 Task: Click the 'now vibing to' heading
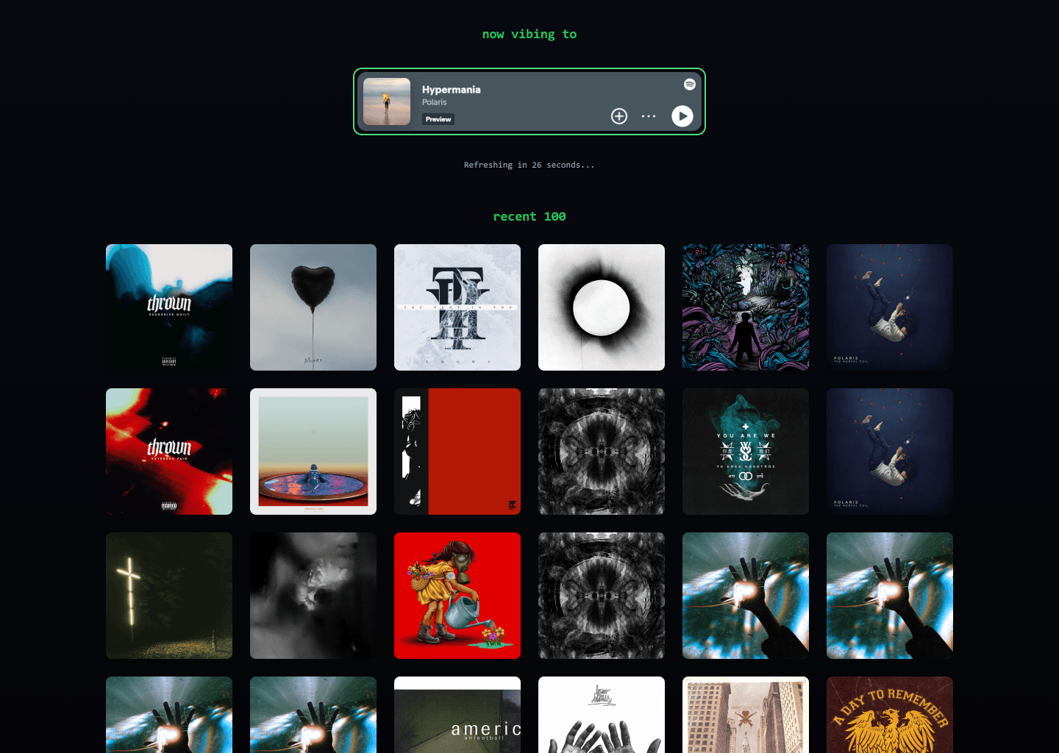pyautogui.click(x=529, y=34)
